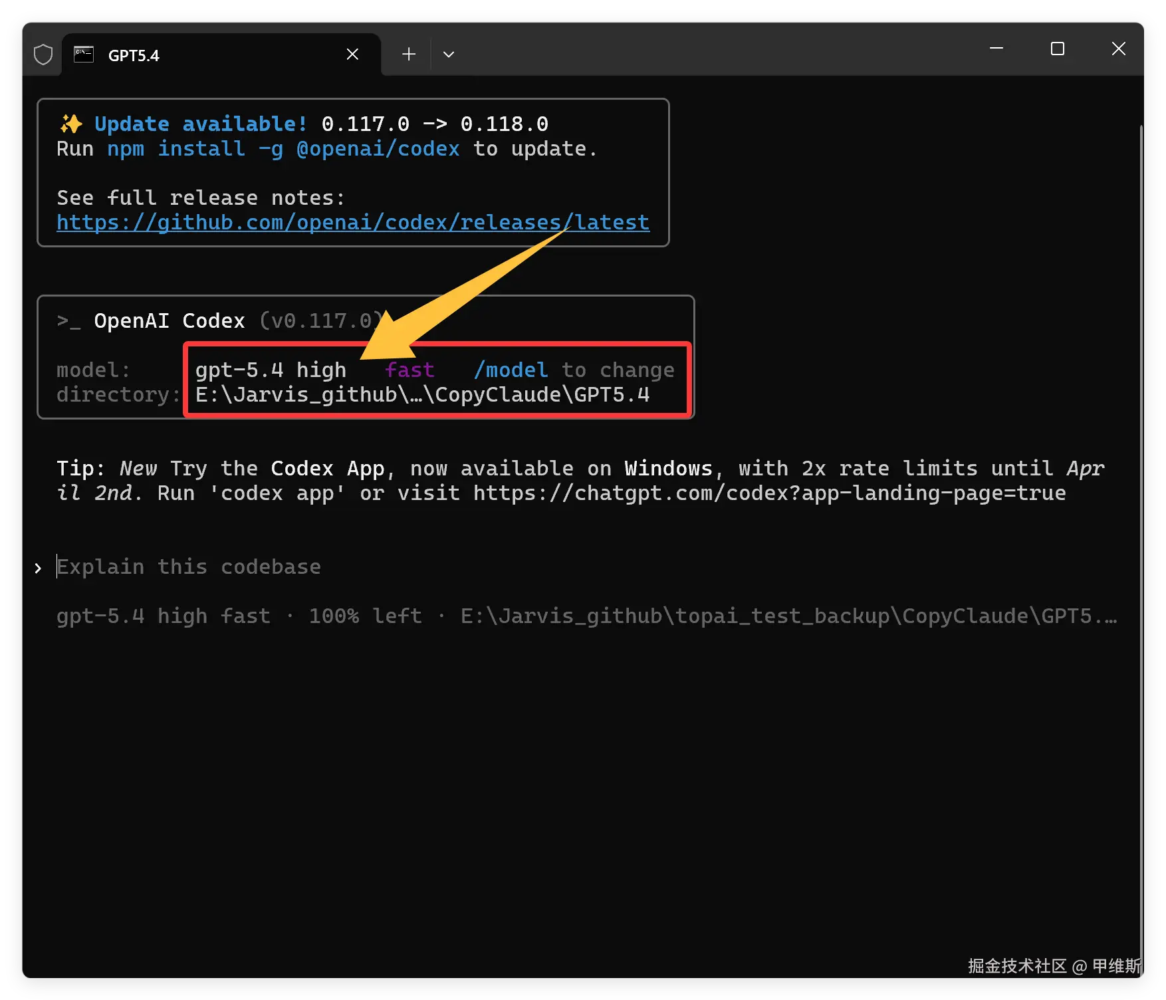
Task: Click the shield icon beside the GPT5.4 tab
Action: click(43, 55)
